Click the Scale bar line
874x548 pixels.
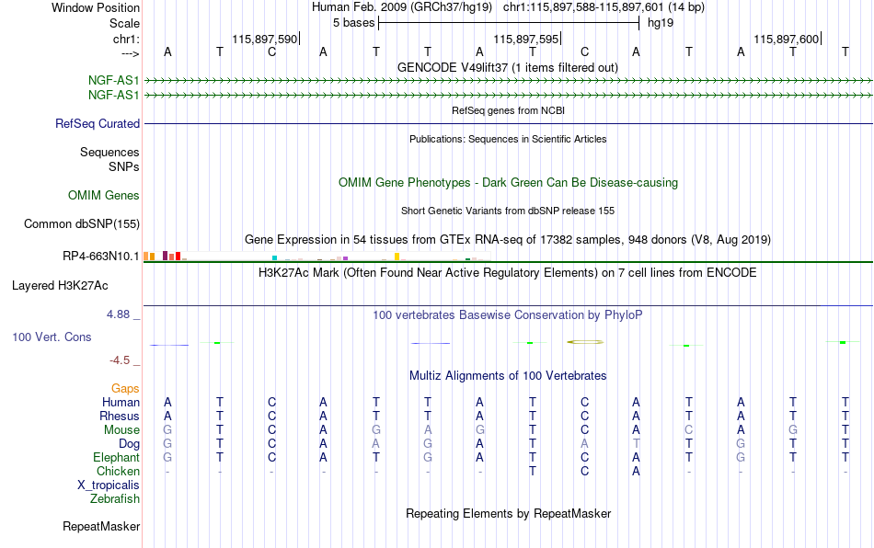509,23
